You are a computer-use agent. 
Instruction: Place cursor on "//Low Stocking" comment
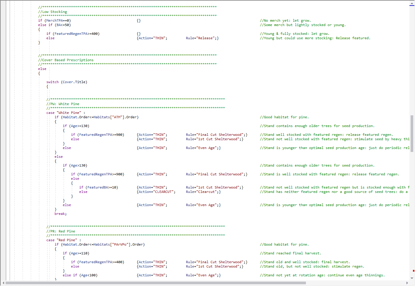click(52, 12)
